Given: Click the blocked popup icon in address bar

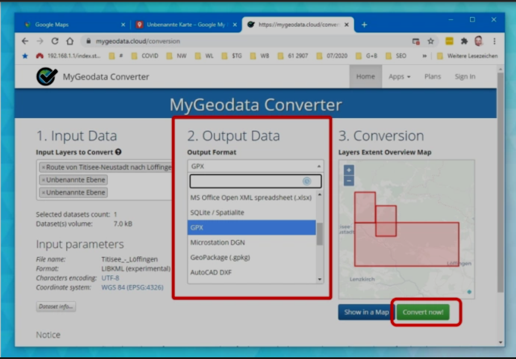Looking at the screenshot, I should tap(416, 41).
